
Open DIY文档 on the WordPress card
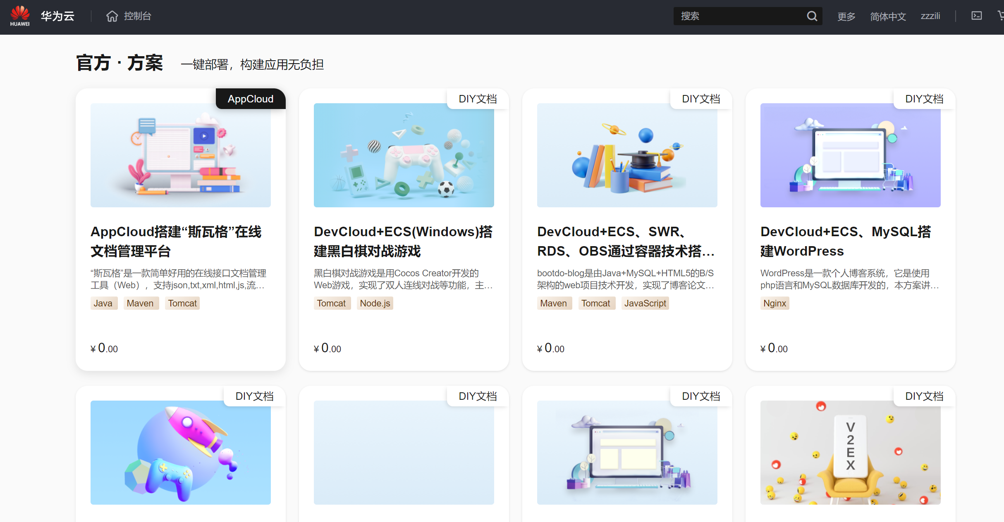pos(924,99)
